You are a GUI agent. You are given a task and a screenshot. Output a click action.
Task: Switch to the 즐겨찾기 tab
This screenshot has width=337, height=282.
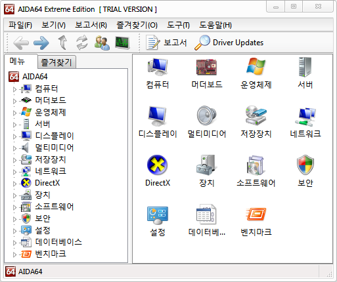pyautogui.click(x=56, y=62)
